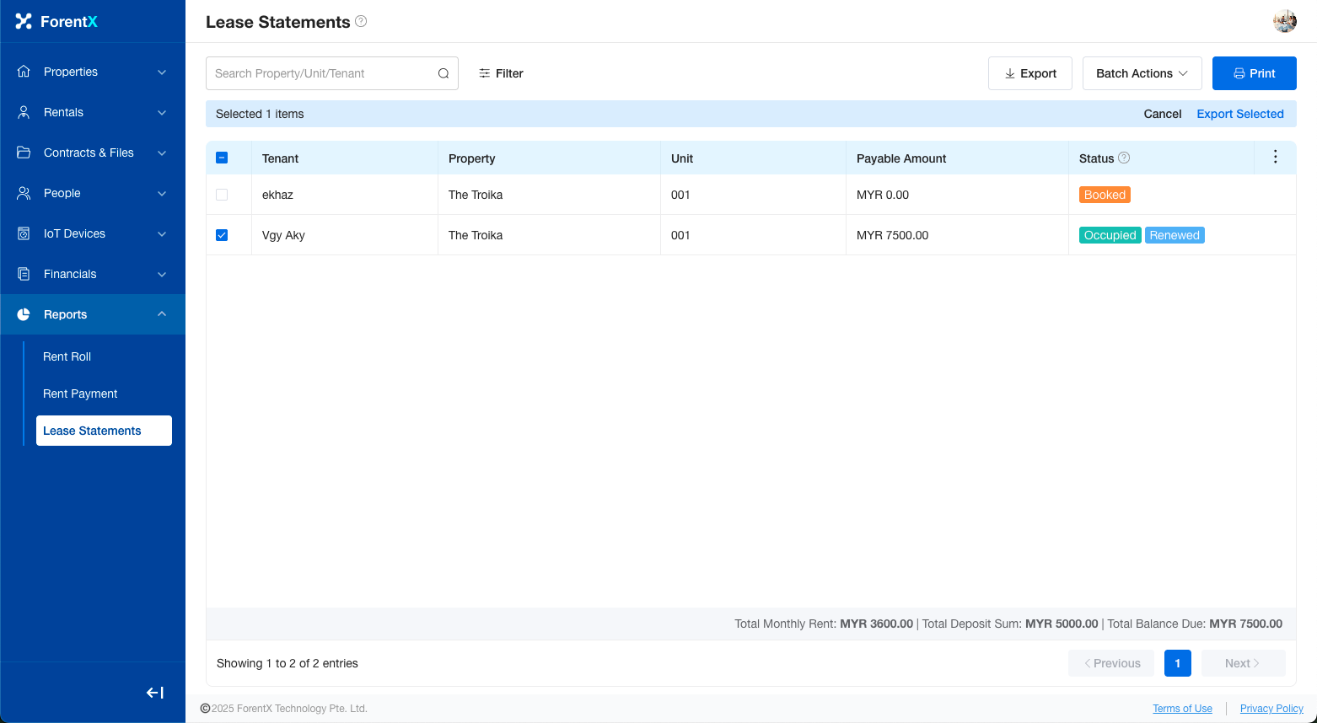Click the Status column info icon
Image resolution: width=1317 pixels, height=723 pixels.
click(1124, 158)
